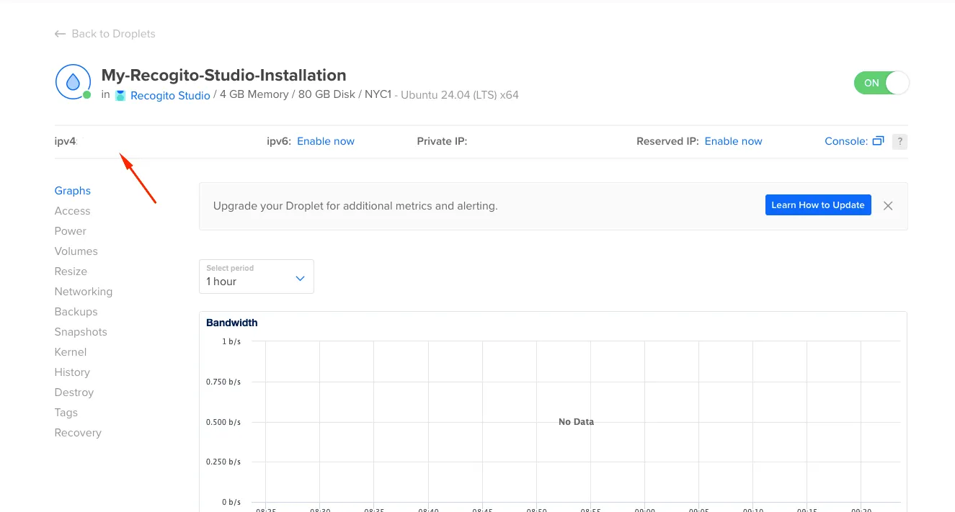Click the Recogito Studio project icon

point(120,95)
